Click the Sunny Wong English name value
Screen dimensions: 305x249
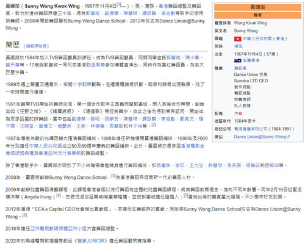click(246, 31)
